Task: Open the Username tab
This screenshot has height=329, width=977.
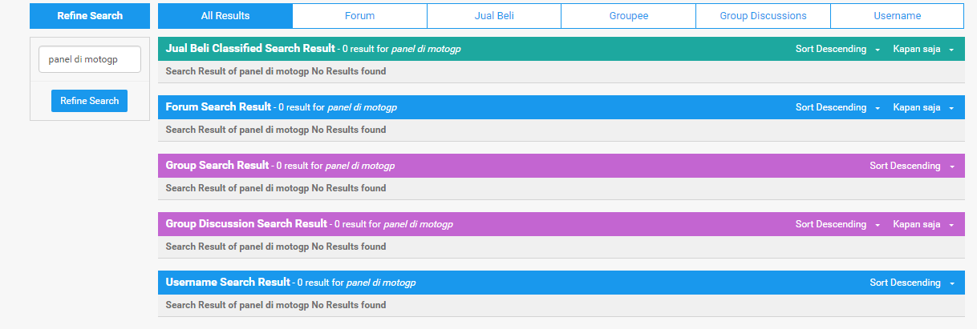Action: click(x=897, y=16)
